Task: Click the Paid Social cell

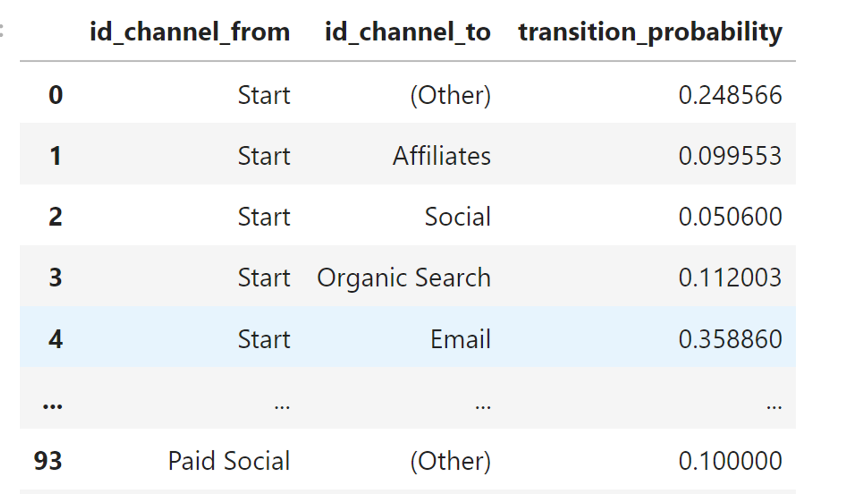Action: click(x=229, y=461)
